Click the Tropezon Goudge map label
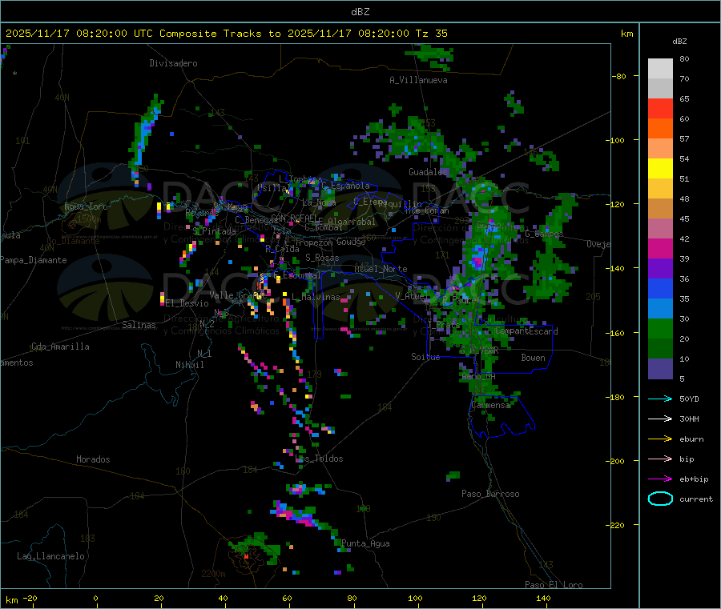 tap(330, 242)
